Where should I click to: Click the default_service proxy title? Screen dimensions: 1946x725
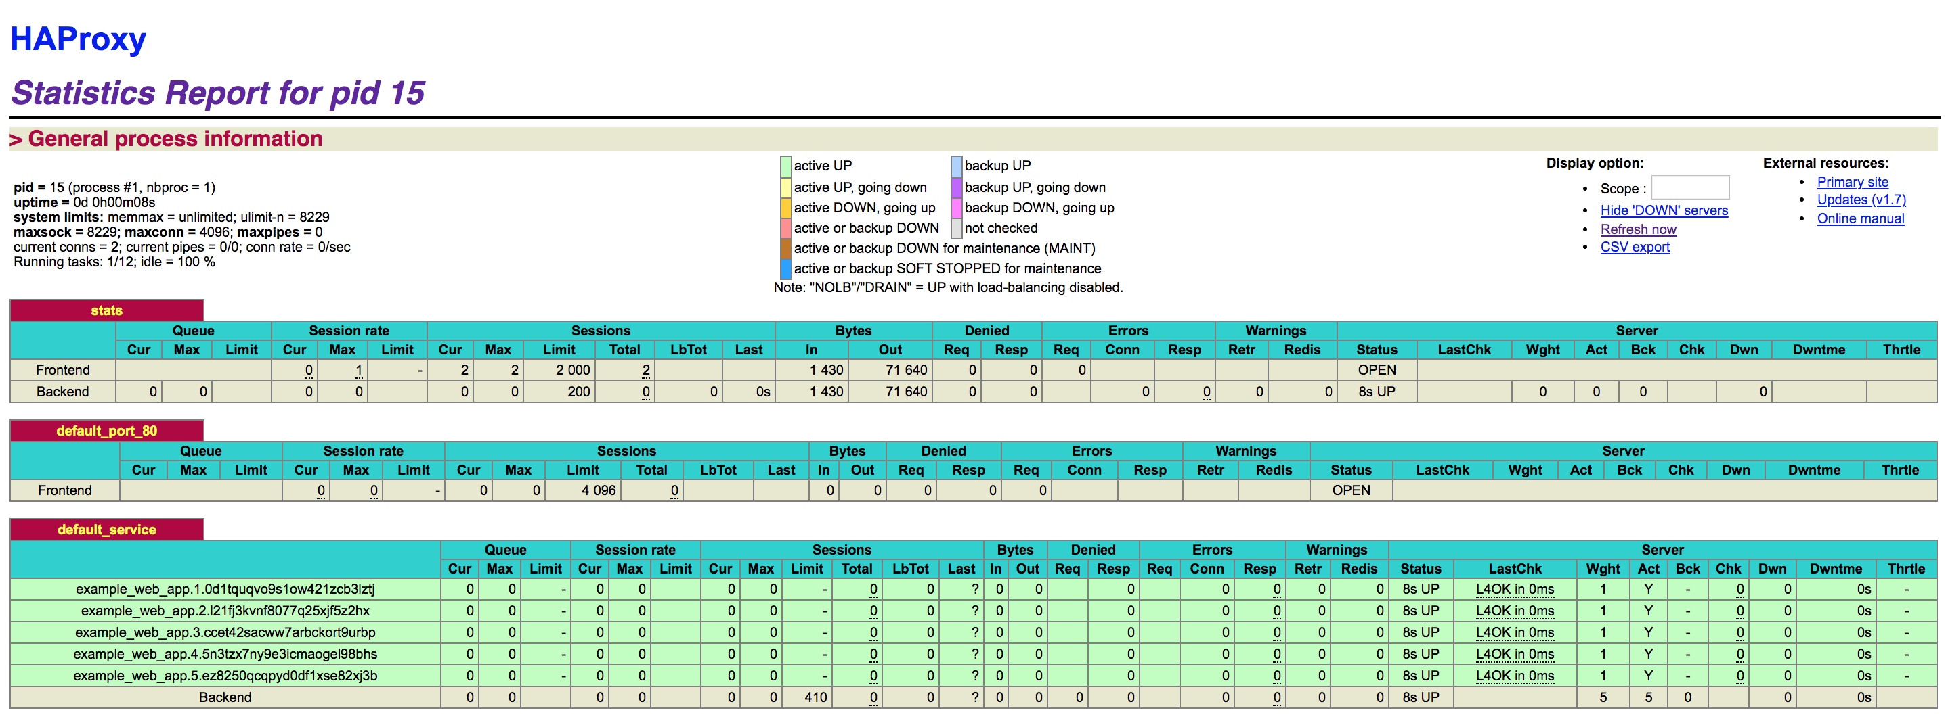106,530
